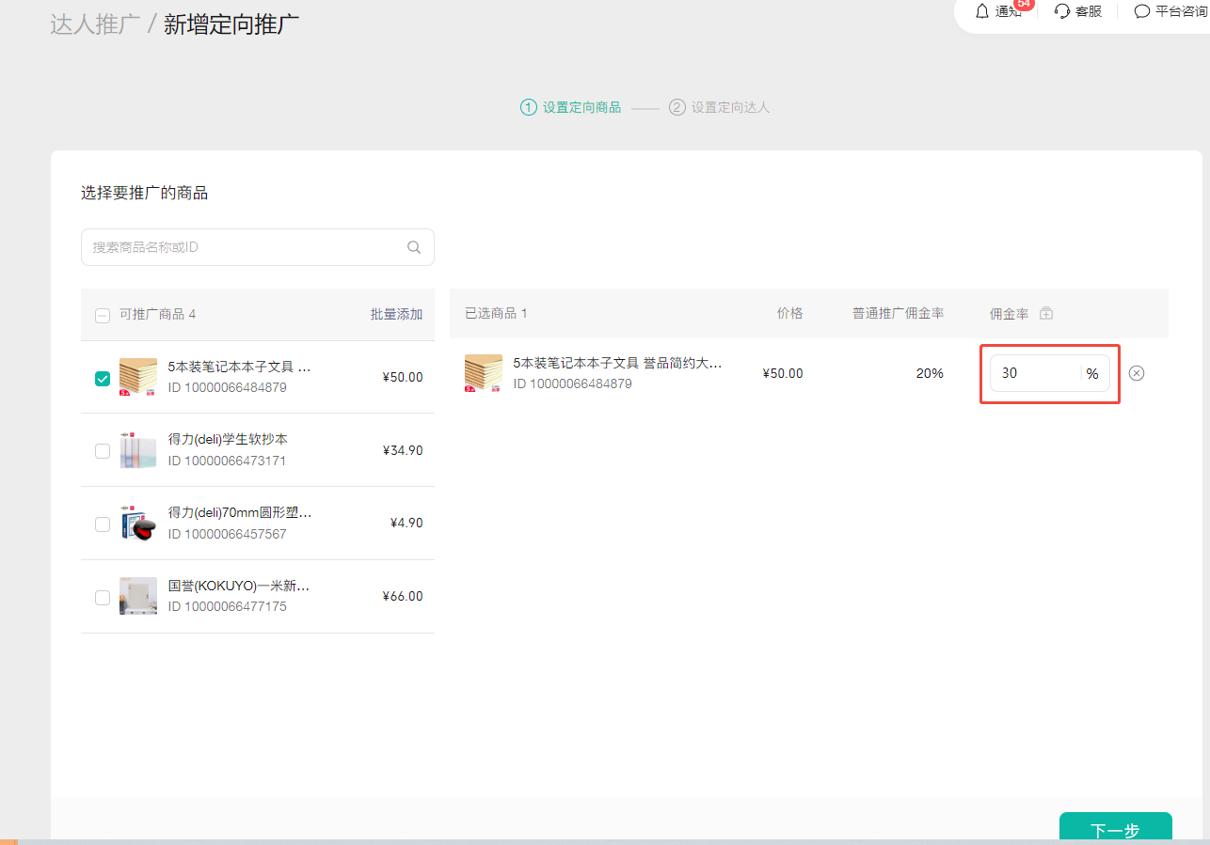This screenshot has width=1210, height=845.
Task: Click the search magnifier icon
Action: point(414,247)
